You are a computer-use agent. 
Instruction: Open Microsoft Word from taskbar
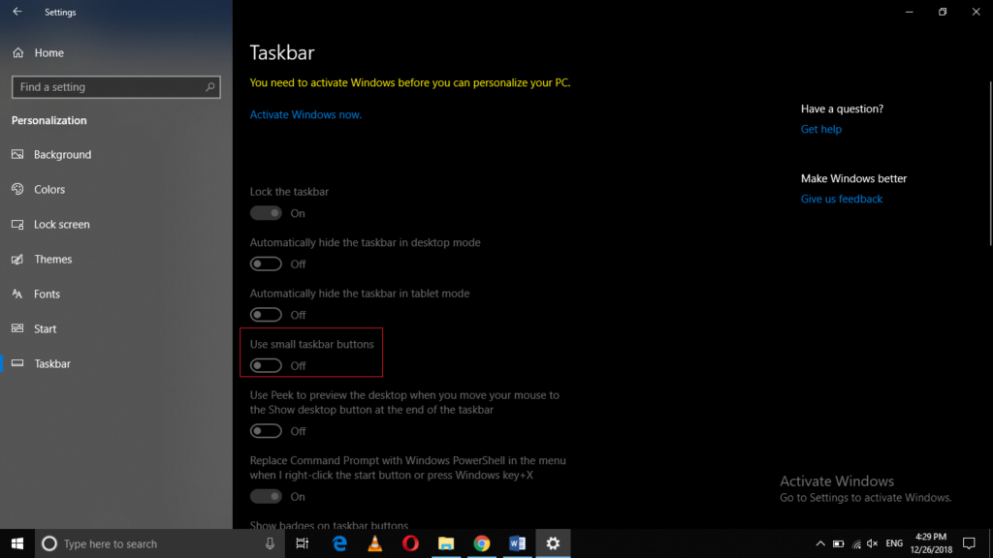pos(517,543)
